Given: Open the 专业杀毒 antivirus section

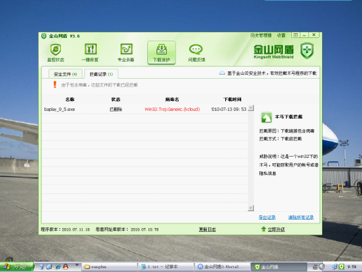Looking at the screenshot, I should (x=126, y=52).
